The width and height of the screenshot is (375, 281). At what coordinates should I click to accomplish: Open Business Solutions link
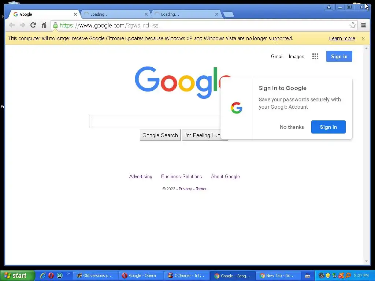[x=182, y=176]
